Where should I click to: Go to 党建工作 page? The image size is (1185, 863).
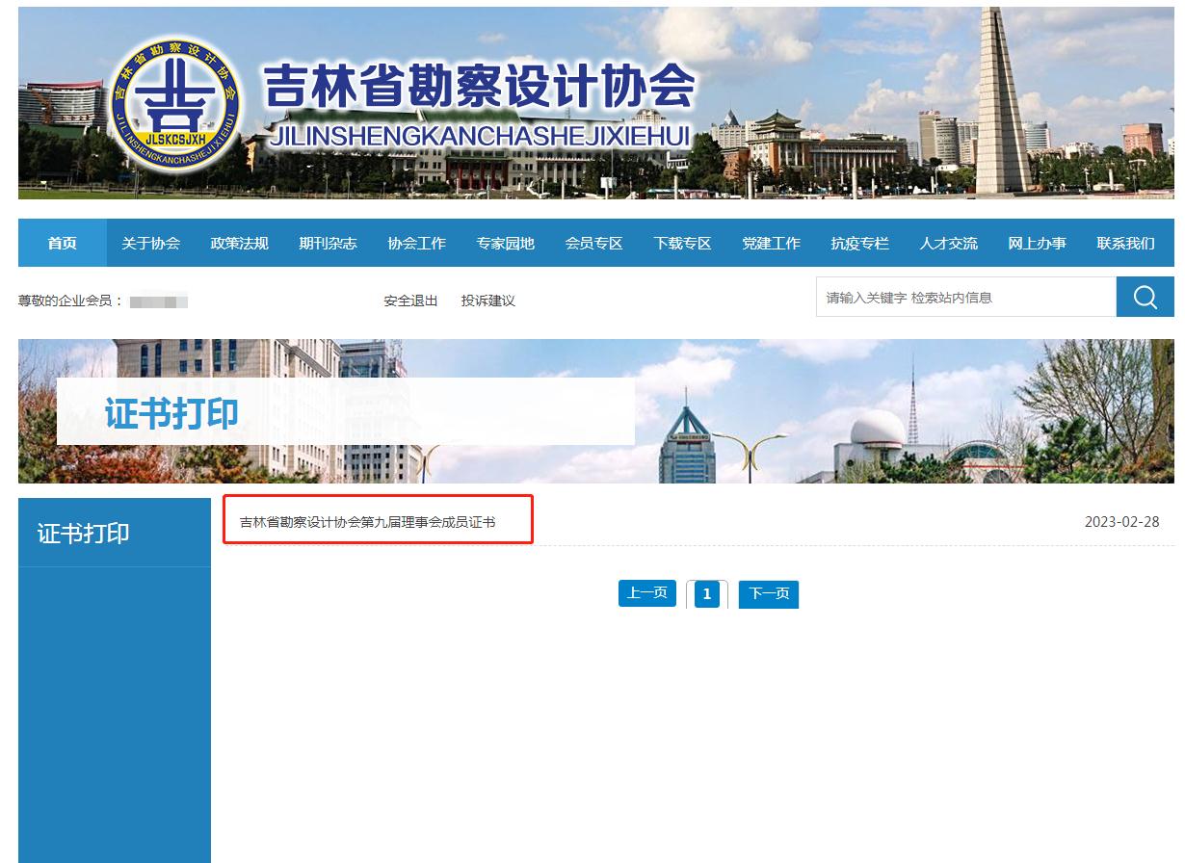click(x=772, y=243)
